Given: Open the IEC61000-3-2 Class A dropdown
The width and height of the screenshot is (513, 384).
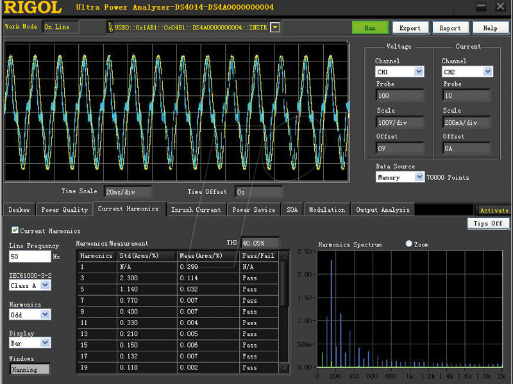Looking at the screenshot, I should (x=45, y=285).
